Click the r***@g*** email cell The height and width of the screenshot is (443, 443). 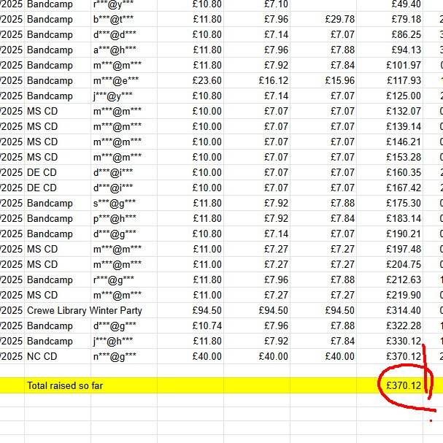(x=113, y=280)
